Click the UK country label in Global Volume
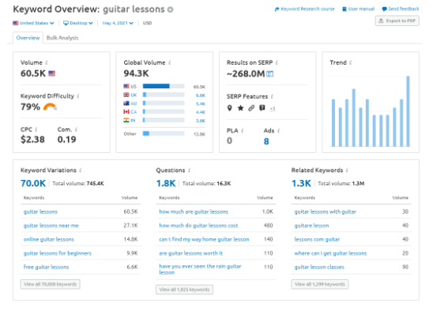 [134, 95]
